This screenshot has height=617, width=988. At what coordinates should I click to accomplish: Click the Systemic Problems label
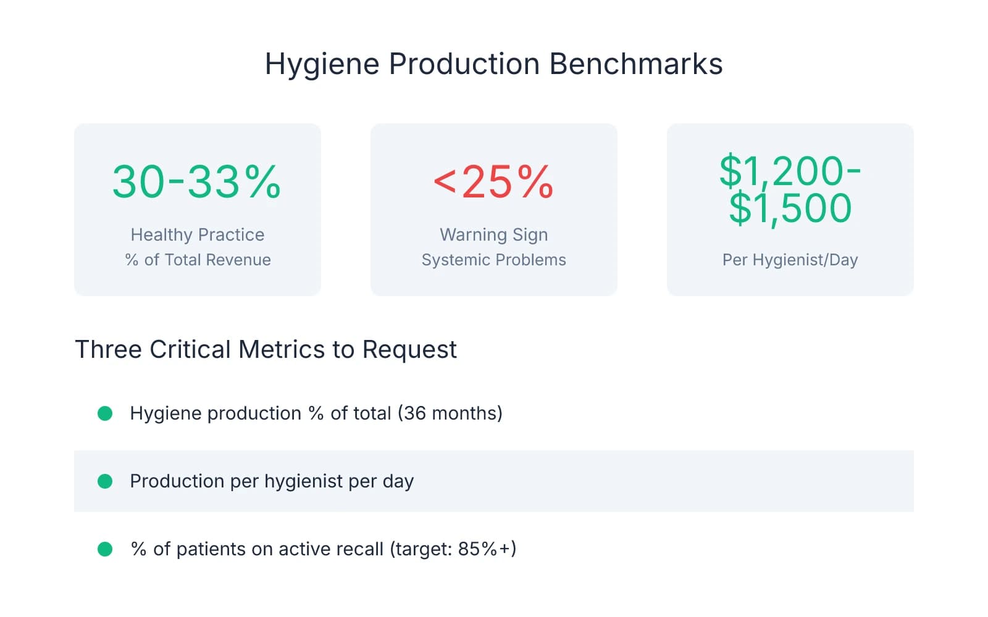click(493, 260)
